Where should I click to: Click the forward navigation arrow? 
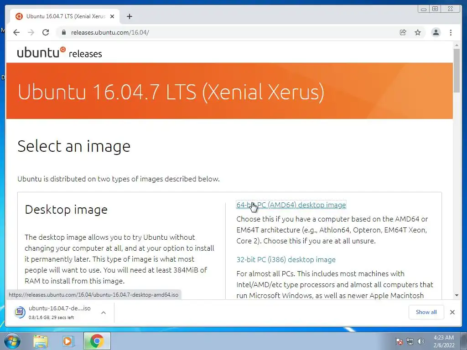31,32
